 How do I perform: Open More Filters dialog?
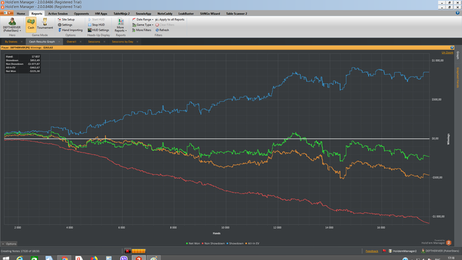(x=141, y=30)
